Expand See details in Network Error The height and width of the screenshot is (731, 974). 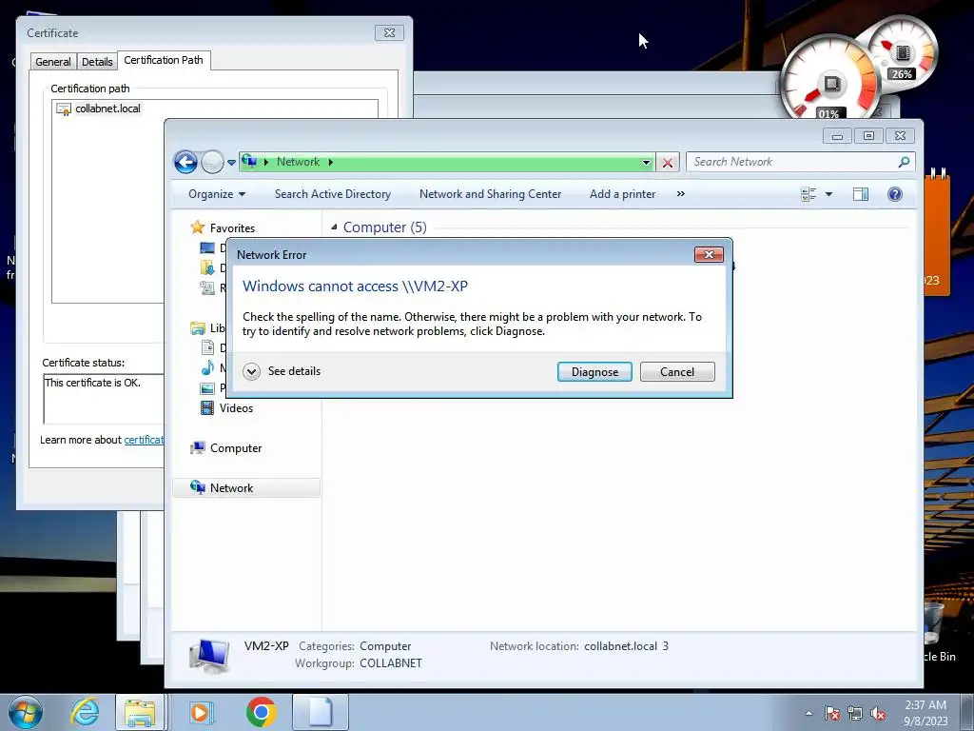(282, 371)
